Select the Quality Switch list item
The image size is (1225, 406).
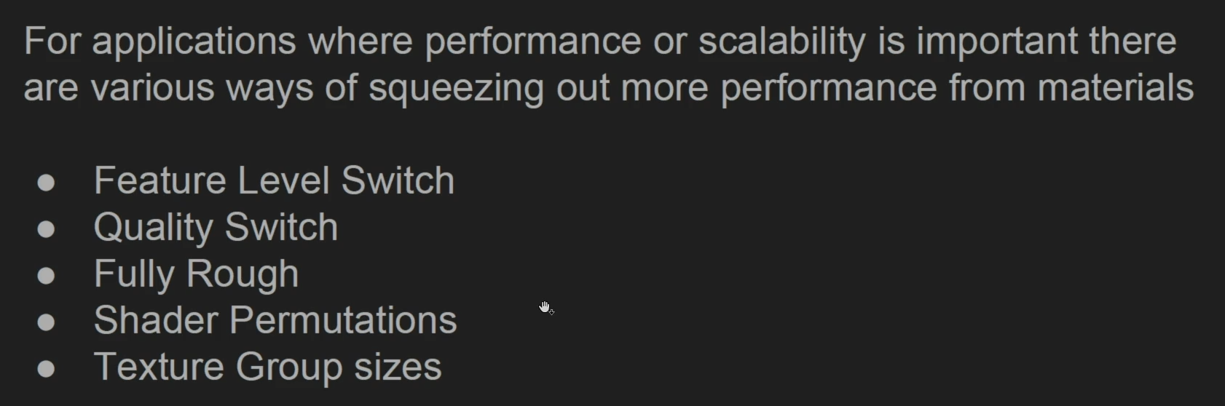click(216, 228)
